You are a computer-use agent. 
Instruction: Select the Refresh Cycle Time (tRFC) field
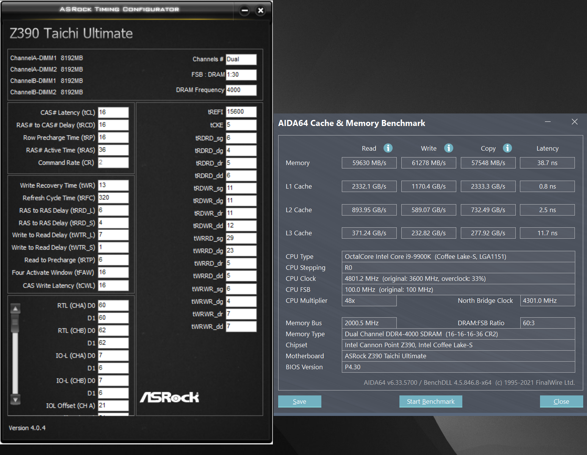[113, 198]
